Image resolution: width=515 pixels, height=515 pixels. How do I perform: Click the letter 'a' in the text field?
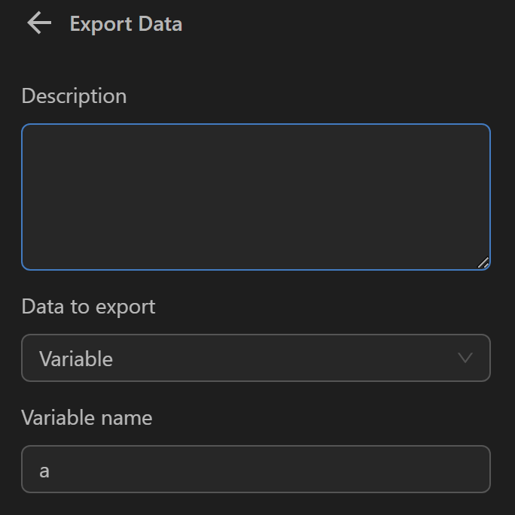coord(44,471)
